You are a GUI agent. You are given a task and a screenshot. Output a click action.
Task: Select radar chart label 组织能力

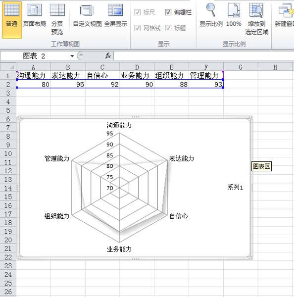click(x=56, y=216)
